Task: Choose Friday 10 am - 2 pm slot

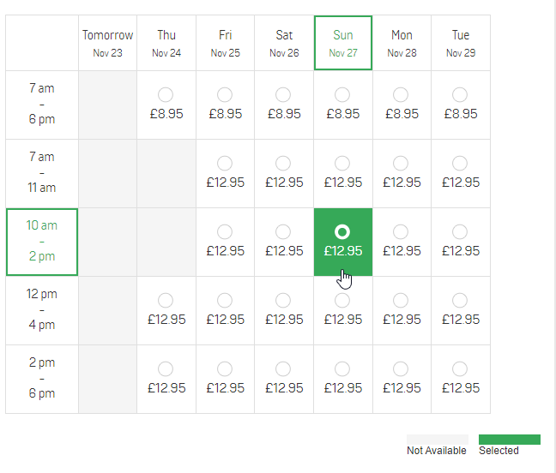Action: click(x=225, y=231)
